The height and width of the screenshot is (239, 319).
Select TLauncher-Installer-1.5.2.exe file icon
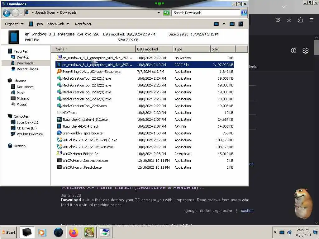59,119
